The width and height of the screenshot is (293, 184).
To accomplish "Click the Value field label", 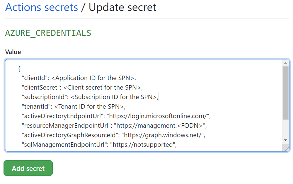I will click(13, 52).
